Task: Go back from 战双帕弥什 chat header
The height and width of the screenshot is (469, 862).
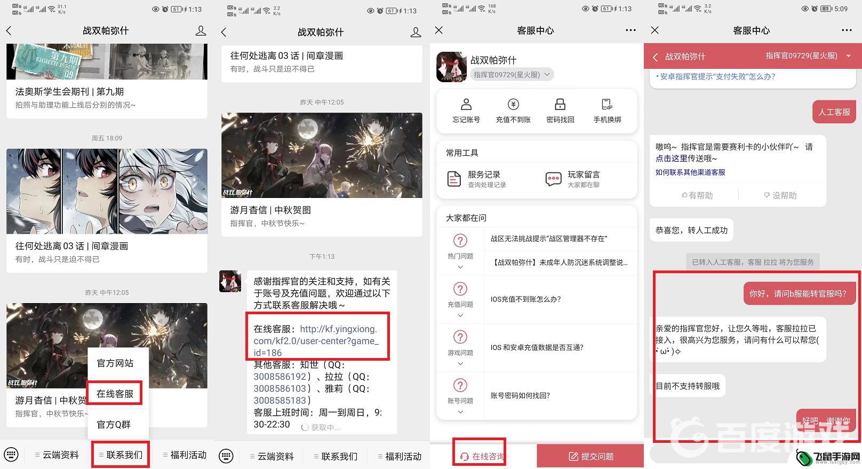Action: (x=655, y=57)
